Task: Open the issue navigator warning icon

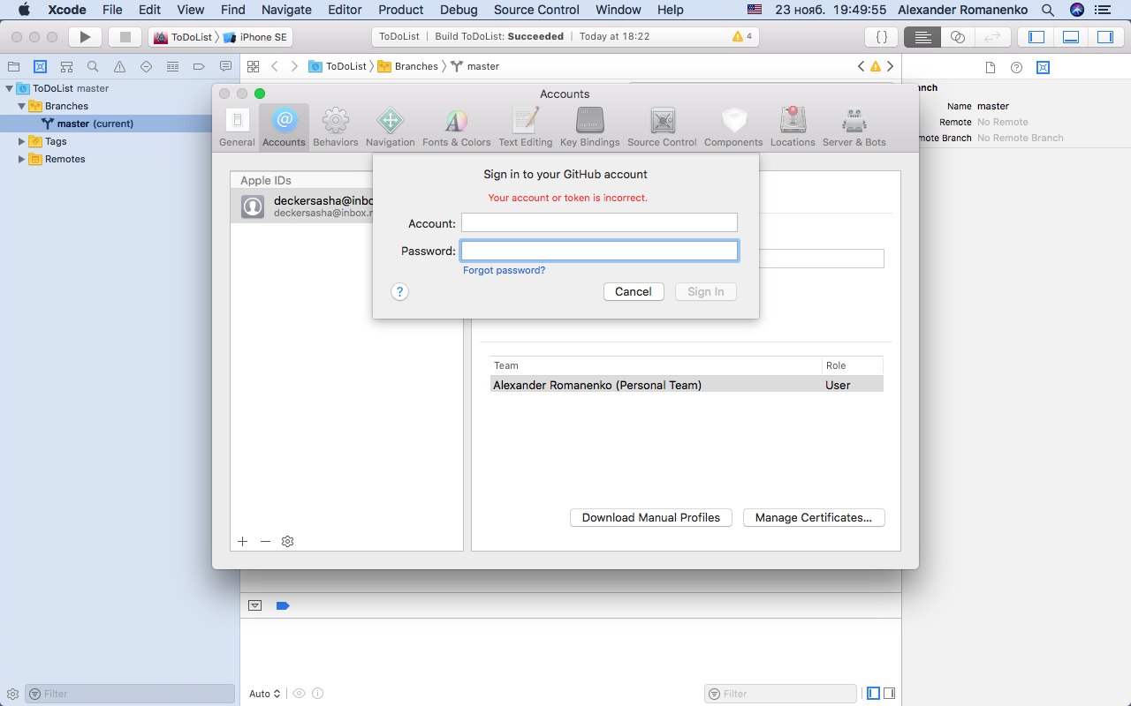Action: (119, 66)
